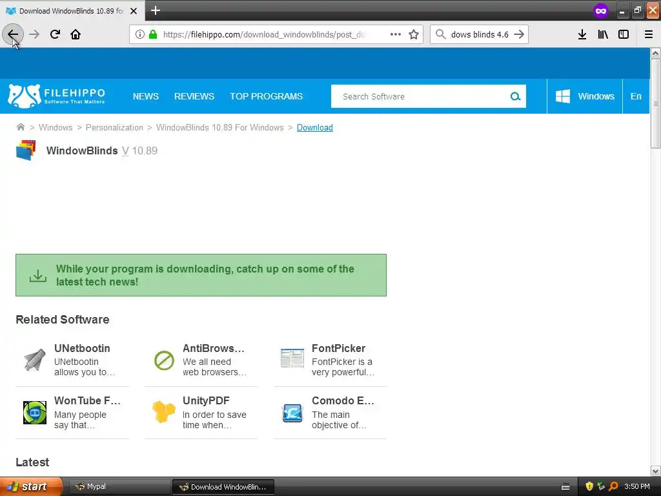Click the FileHippo search magnifier button
The width and height of the screenshot is (661, 496).
515,97
